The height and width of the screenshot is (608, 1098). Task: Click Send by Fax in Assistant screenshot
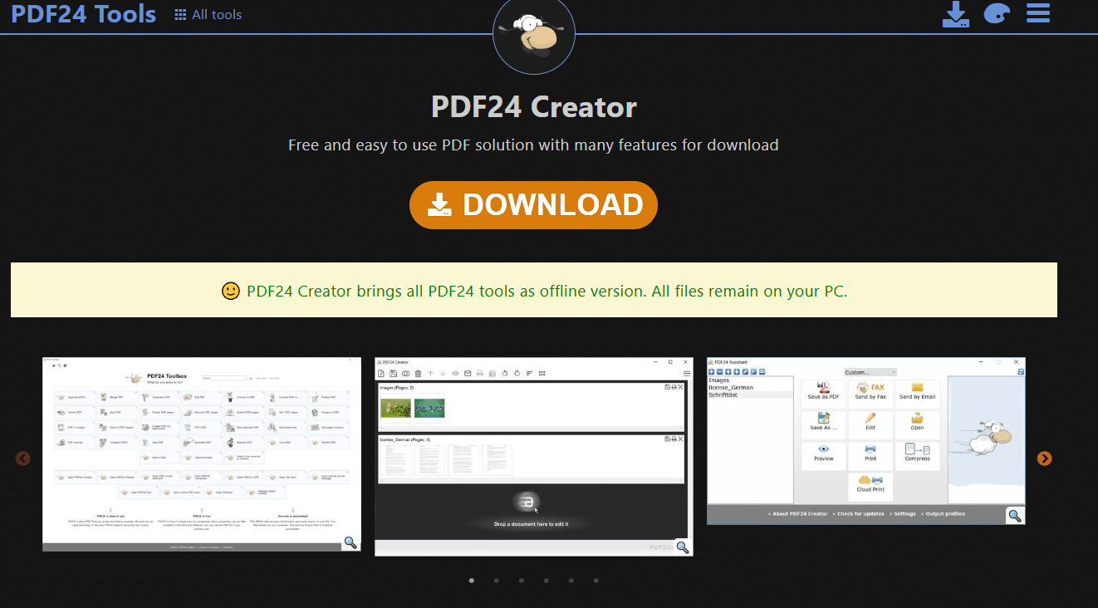tap(870, 395)
